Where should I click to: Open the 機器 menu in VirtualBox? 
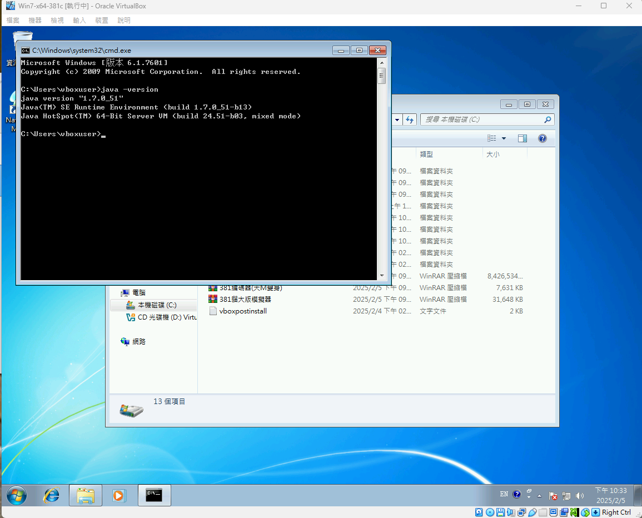pos(35,20)
